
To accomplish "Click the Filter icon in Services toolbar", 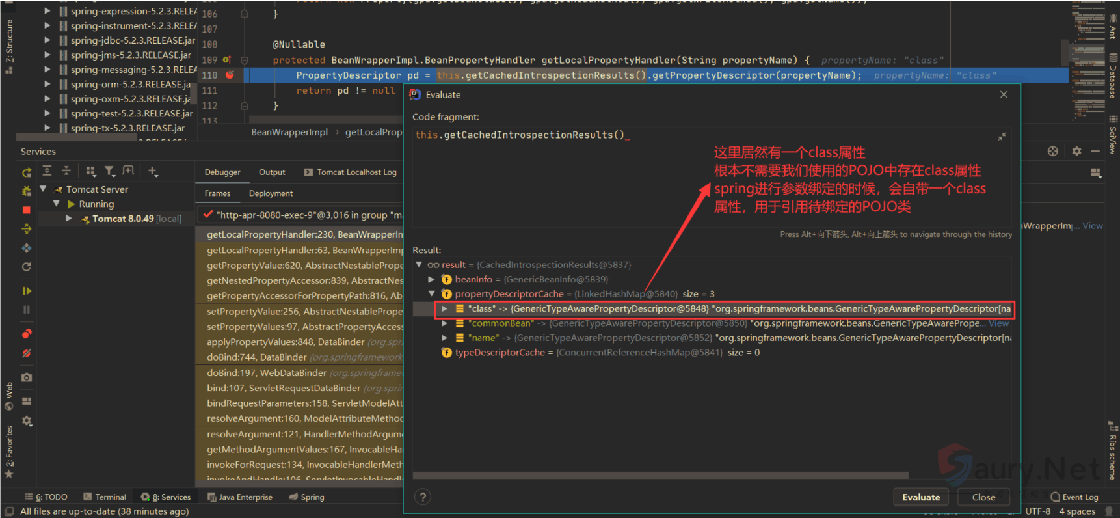I will [x=109, y=171].
